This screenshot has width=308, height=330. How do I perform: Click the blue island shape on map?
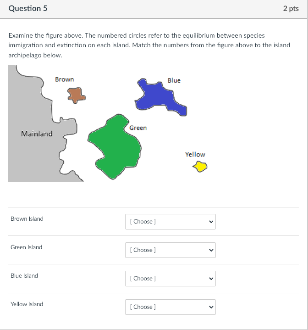point(159,97)
